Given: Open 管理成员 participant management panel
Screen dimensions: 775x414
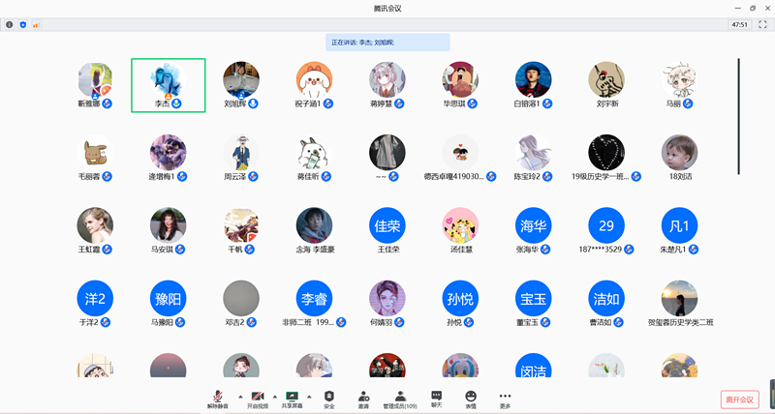Looking at the screenshot, I should 400,399.
